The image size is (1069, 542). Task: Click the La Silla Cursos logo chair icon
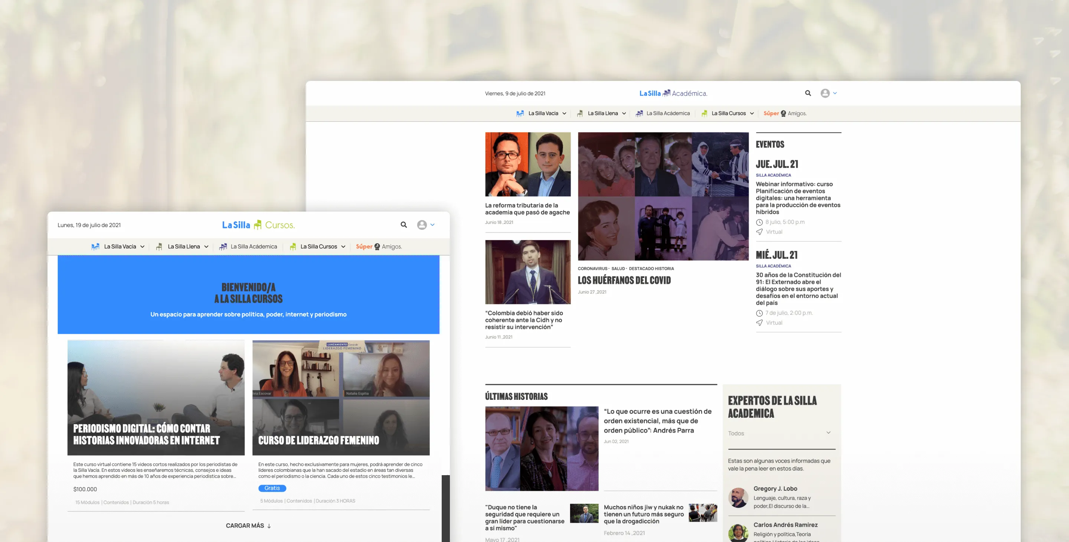click(x=258, y=225)
